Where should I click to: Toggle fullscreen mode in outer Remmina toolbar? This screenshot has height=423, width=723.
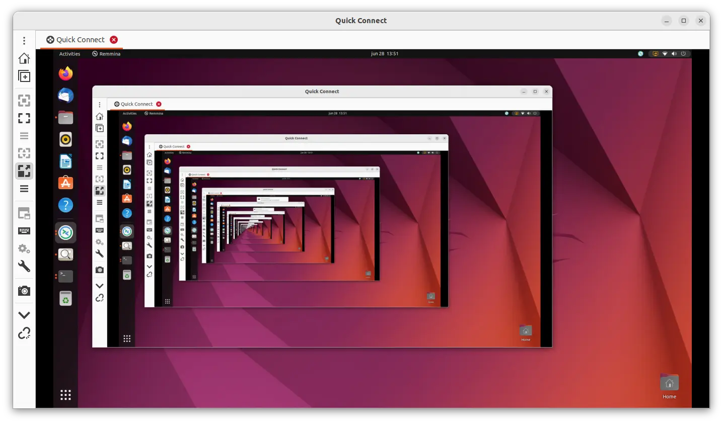[x=24, y=118]
